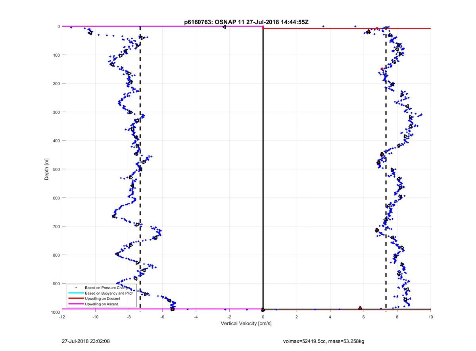Click the -8 velocity tick label
Screen dimensions: 476x351
[129, 317]
